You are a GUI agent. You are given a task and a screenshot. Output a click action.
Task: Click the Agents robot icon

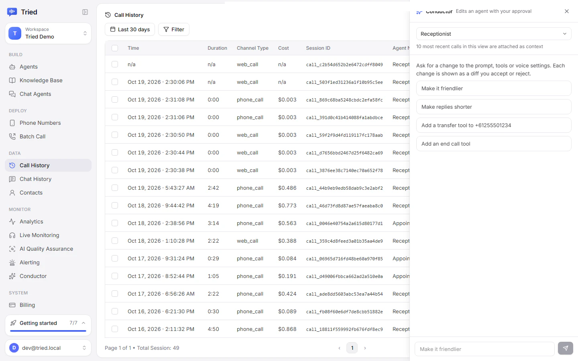click(x=12, y=67)
